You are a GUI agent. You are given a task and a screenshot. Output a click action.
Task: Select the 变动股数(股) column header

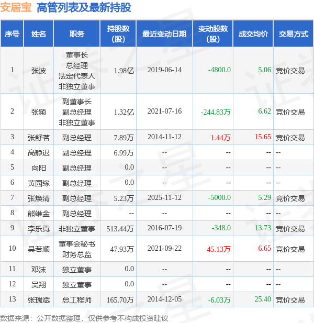click(213, 34)
